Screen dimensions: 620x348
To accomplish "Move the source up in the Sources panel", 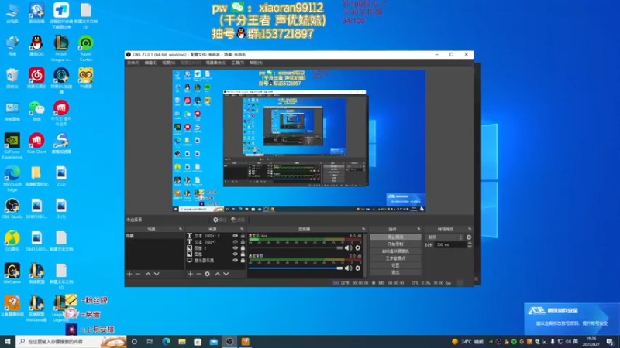I will [x=218, y=274].
